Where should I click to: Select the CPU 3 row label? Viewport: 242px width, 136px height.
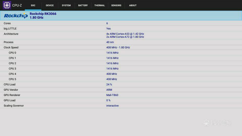pos(12,69)
